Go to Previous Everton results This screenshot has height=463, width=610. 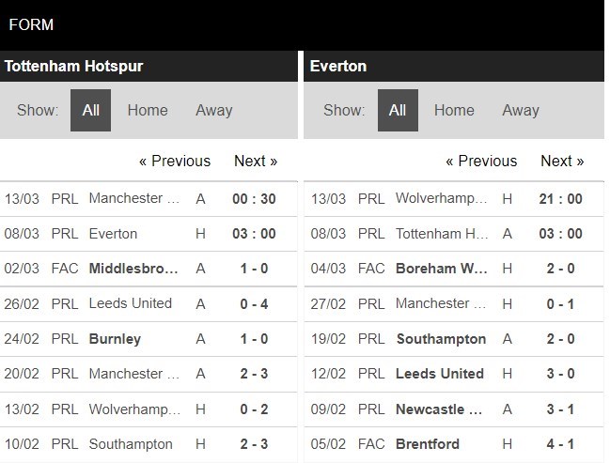point(481,161)
